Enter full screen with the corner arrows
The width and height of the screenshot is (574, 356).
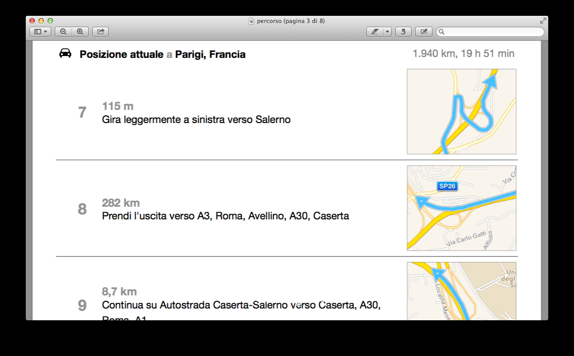[543, 21]
